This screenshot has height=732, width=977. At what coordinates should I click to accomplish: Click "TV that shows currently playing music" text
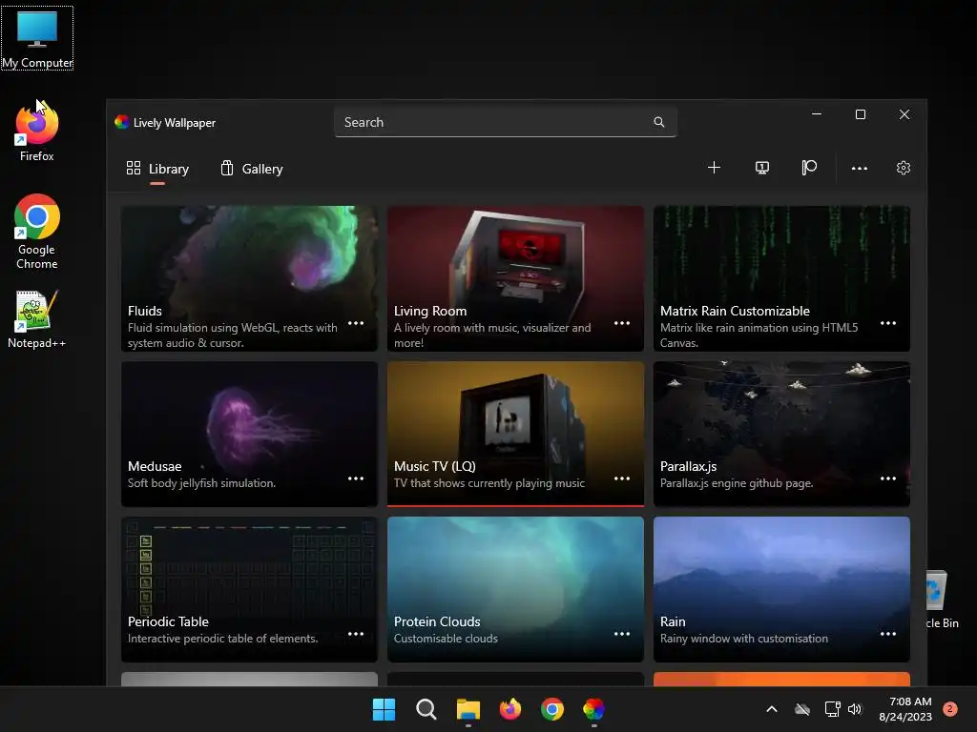click(489, 483)
